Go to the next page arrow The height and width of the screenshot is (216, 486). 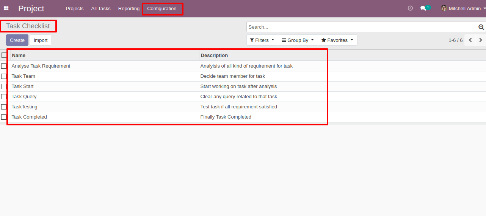coord(481,40)
